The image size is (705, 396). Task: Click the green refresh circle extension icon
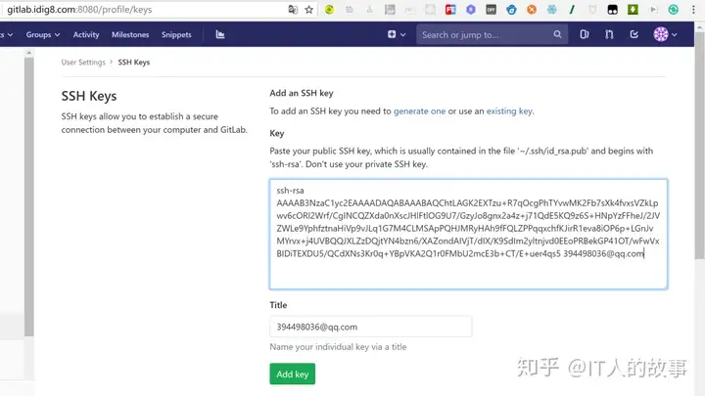[x=673, y=10]
